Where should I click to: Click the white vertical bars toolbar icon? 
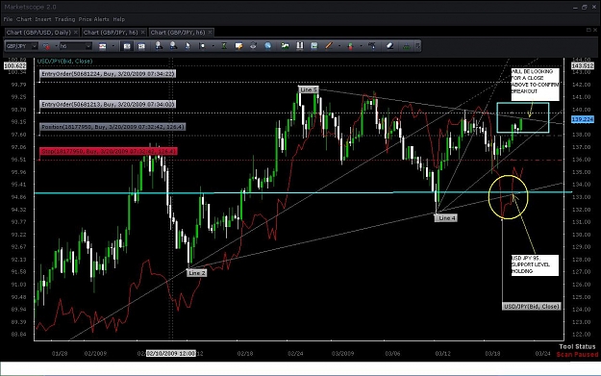[300, 46]
